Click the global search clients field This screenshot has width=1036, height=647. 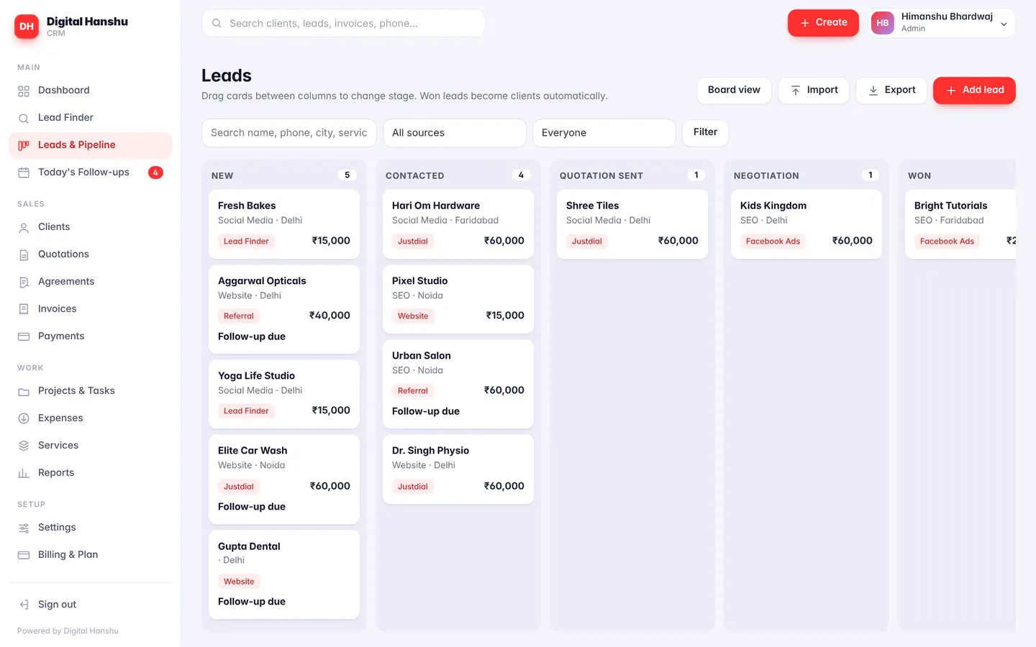pos(343,23)
